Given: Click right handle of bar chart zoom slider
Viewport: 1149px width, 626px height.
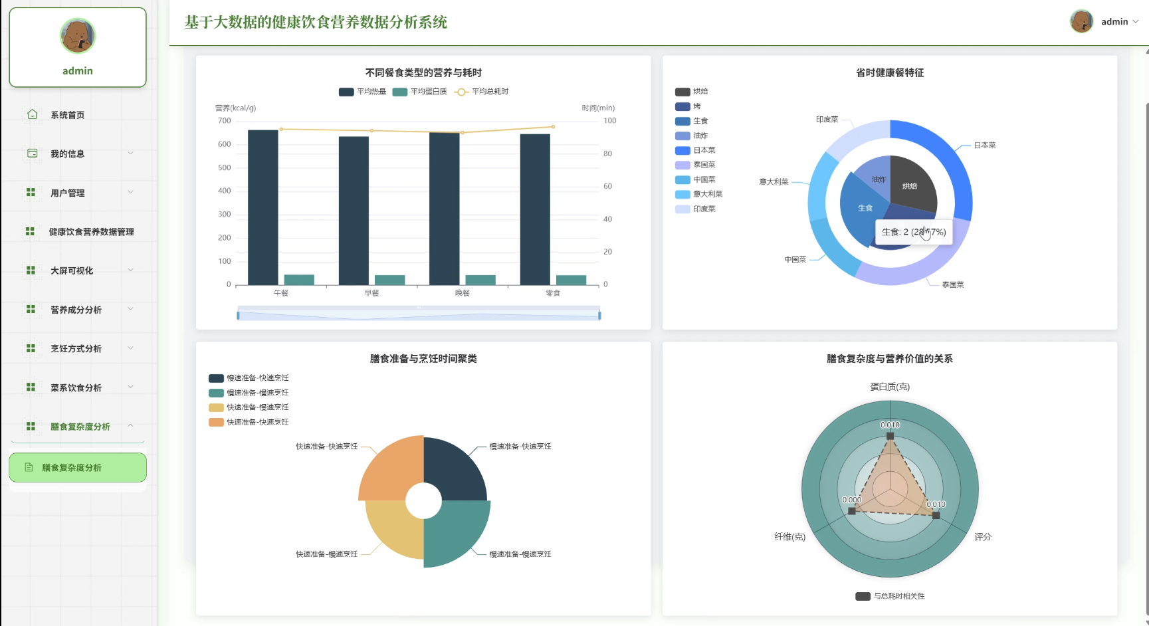Looking at the screenshot, I should pos(599,315).
